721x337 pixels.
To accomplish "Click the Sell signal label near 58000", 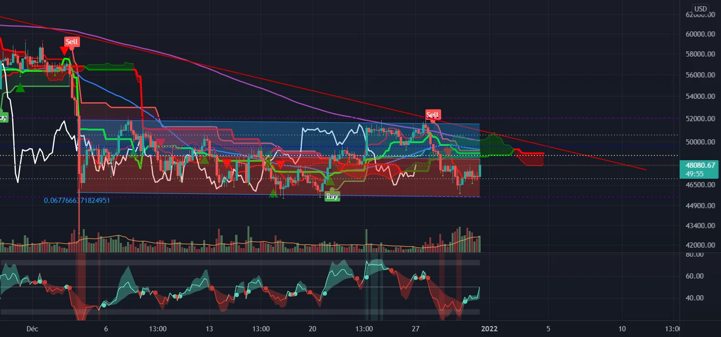I will (x=72, y=42).
